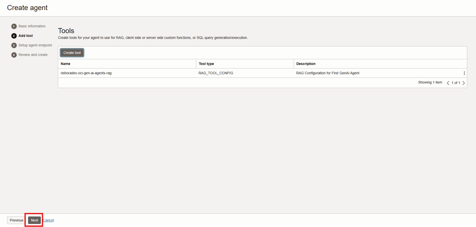Click the Next button
476x227 pixels.
click(x=34, y=220)
